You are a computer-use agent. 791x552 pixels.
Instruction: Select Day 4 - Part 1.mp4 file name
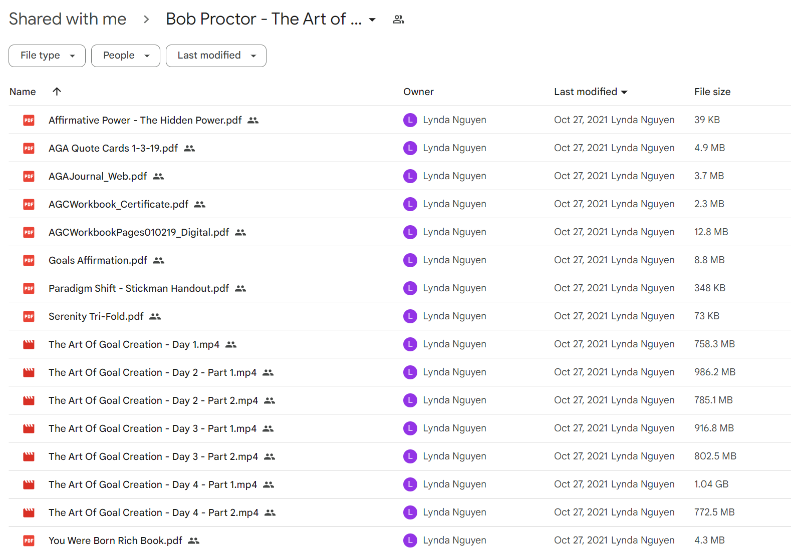pos(153,484)
